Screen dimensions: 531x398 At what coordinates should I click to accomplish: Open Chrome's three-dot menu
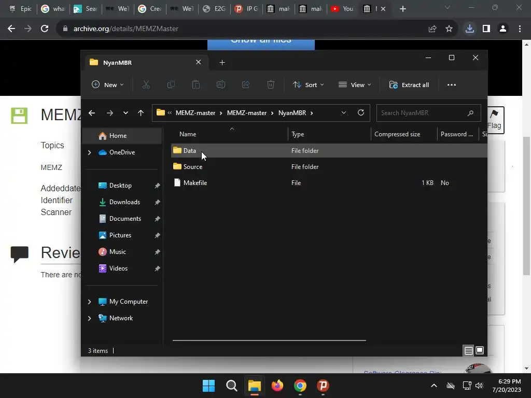[520, 29]
